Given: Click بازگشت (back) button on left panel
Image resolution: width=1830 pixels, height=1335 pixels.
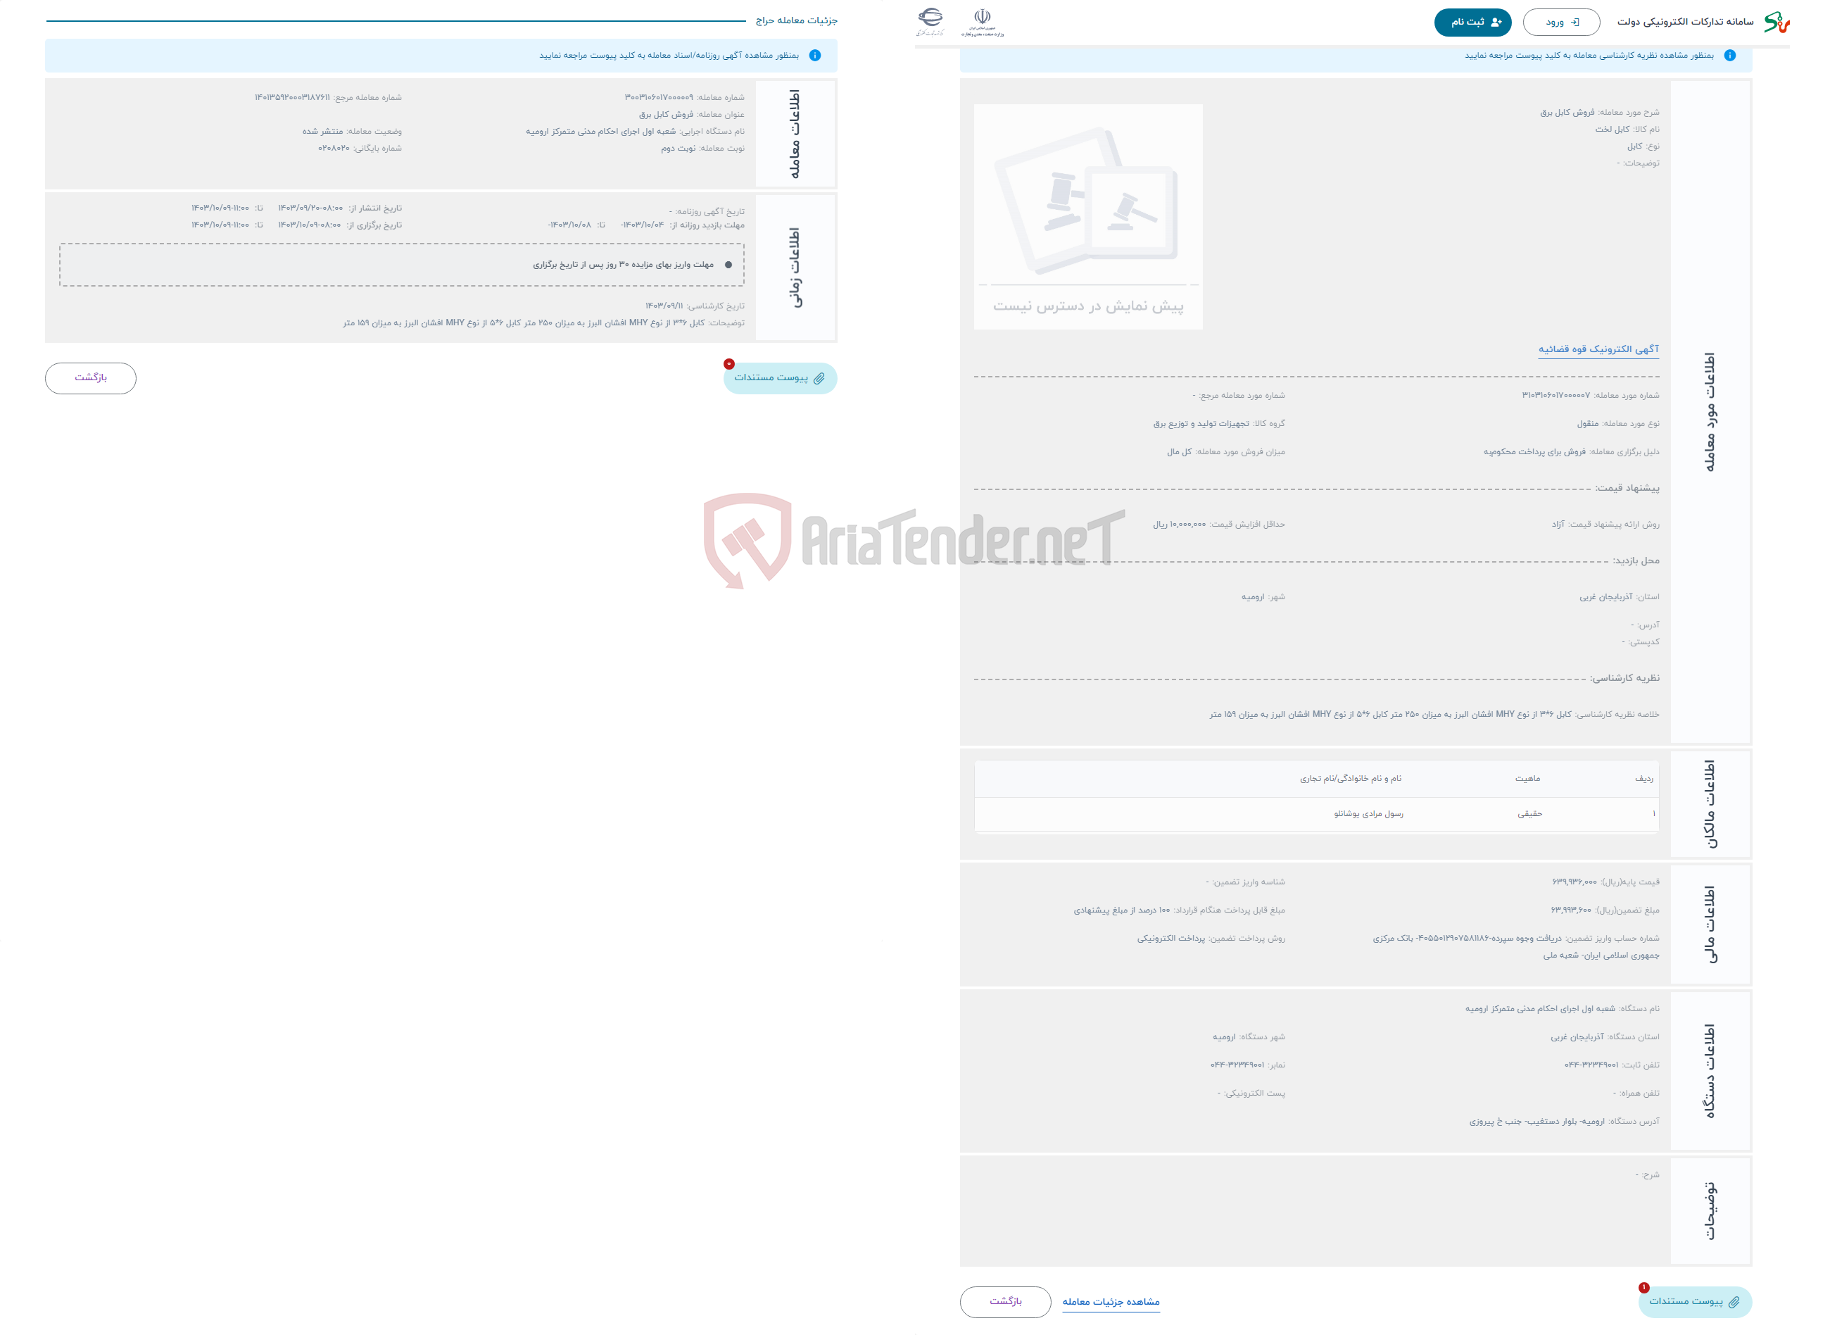Looking at the screenshot, I should 91,377.
